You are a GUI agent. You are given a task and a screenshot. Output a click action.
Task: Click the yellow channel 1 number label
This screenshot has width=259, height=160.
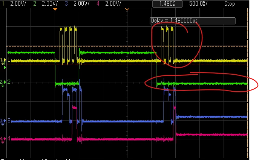(x=9, y=60)
